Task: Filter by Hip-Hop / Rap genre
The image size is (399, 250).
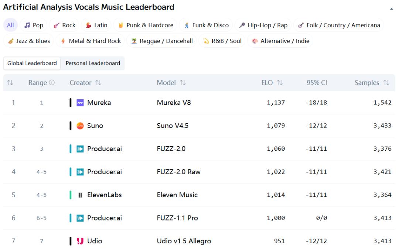Action: 263,25
